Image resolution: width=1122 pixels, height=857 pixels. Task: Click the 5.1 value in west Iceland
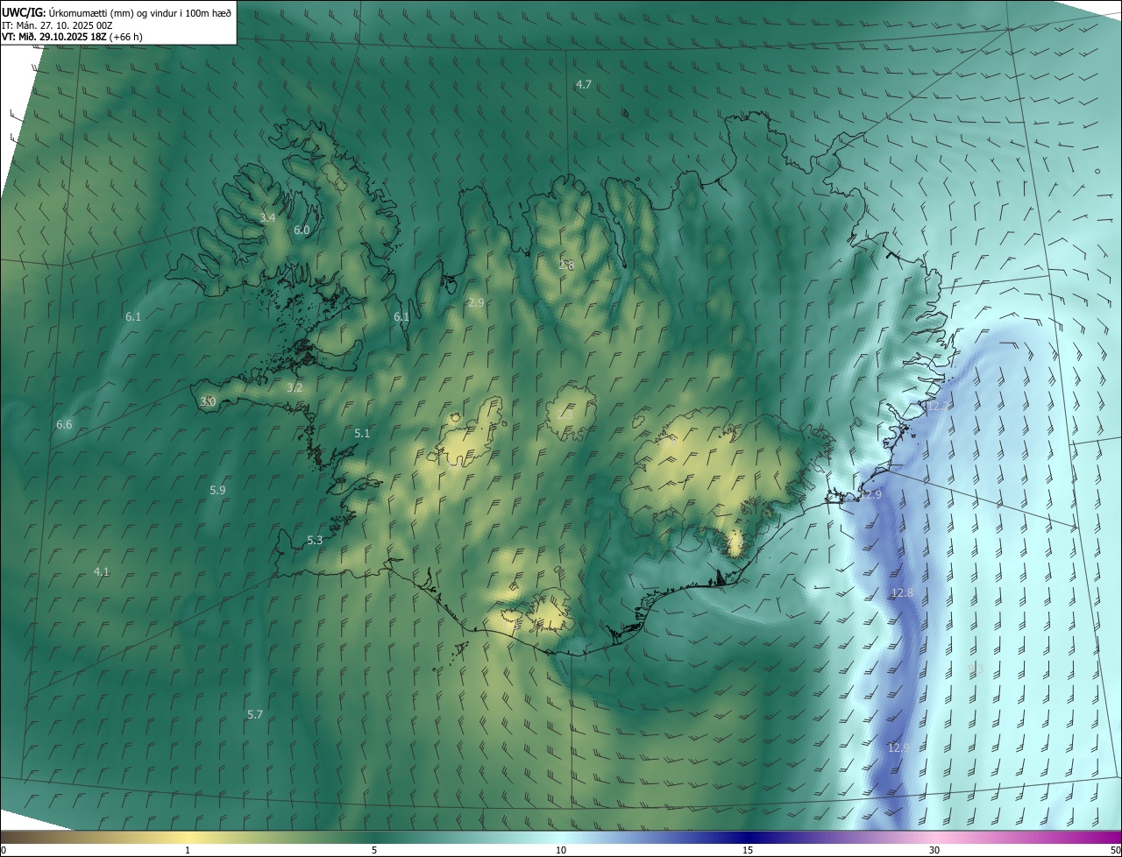click(362, 433)
